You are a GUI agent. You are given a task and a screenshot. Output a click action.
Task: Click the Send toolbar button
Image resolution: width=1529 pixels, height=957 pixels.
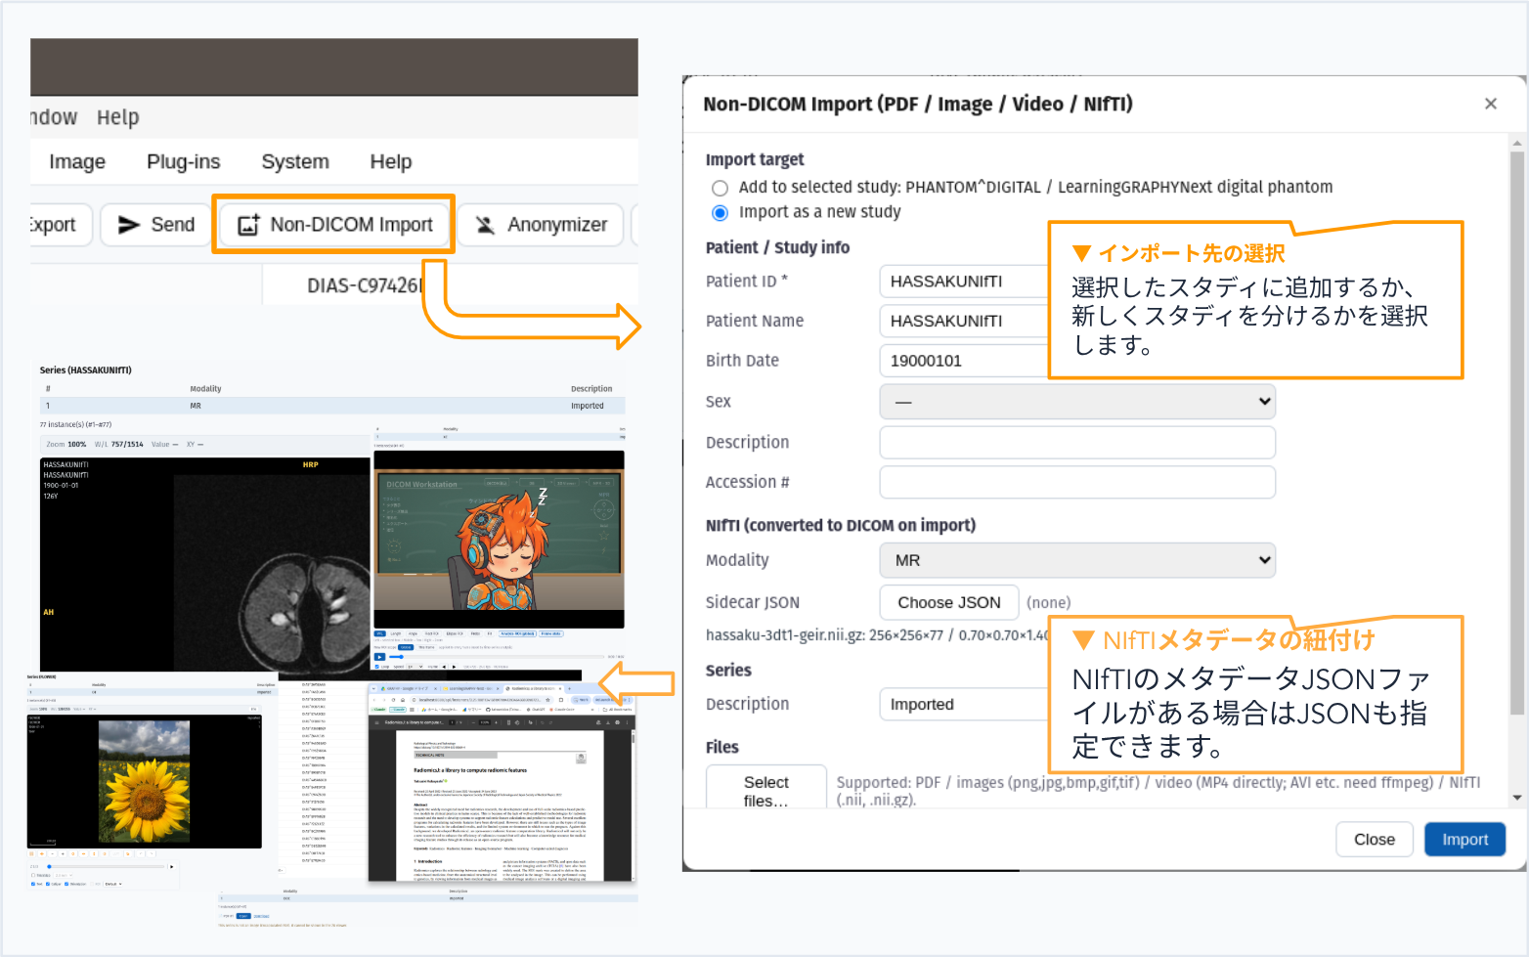pos(157,225)
